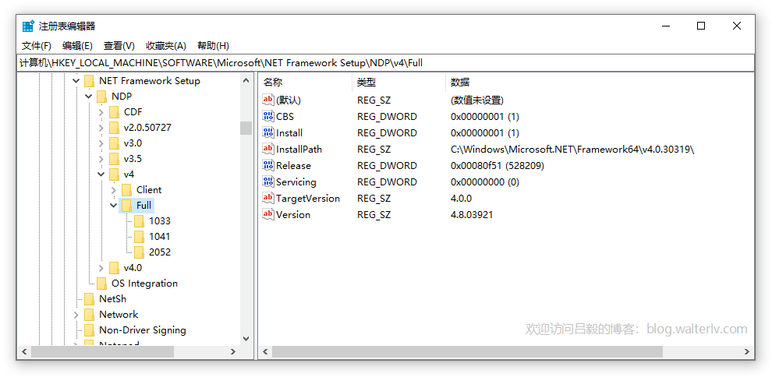
Task: Click the DWORD icon next to Release
Action: [x=269, y=166]
